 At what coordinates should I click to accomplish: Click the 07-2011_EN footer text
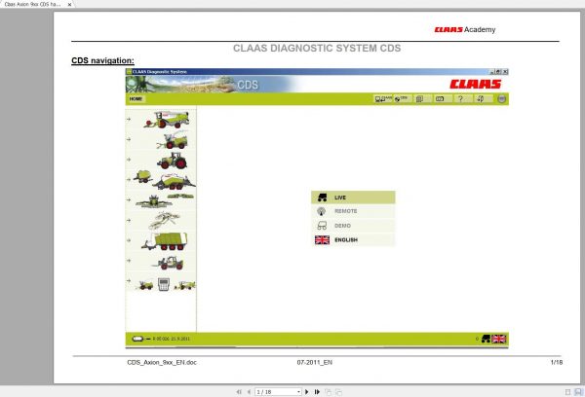pyautogui.click(x=315, y=362)
